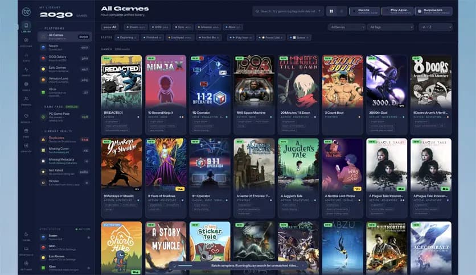Open the compass Discover icon in the left rail
This screenshot has width=476, height=275.
tap(26, 40)
